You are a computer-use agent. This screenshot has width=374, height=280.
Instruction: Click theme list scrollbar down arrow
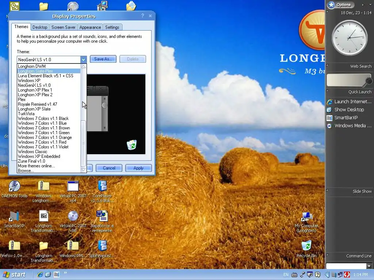[84, 170]
